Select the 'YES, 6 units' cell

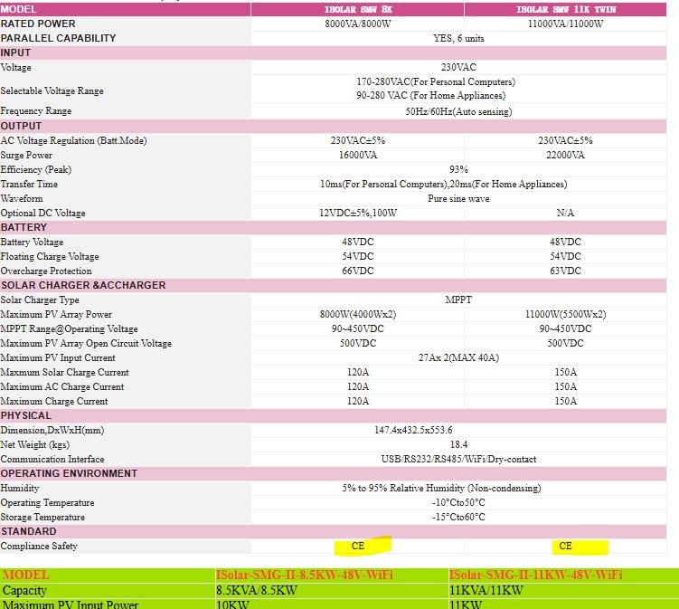[x=458, y=38]
